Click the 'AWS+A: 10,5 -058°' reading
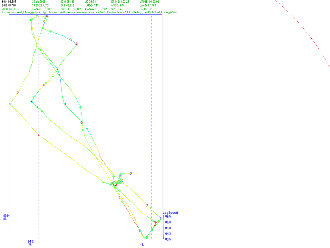 coord(96,9)
